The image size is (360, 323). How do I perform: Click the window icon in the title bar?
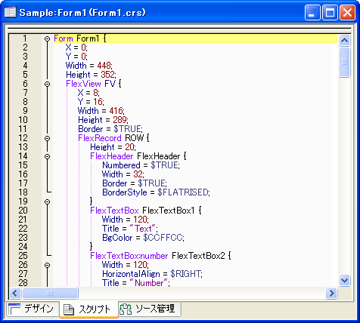11,12
